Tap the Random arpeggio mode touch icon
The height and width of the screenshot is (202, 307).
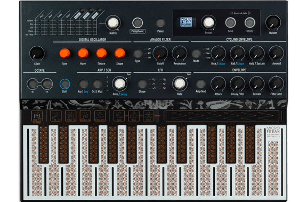coord(85,116)
